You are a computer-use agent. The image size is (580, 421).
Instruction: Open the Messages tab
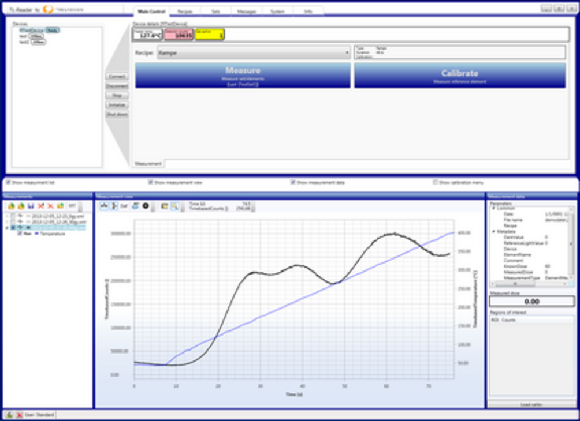point(247,11)
